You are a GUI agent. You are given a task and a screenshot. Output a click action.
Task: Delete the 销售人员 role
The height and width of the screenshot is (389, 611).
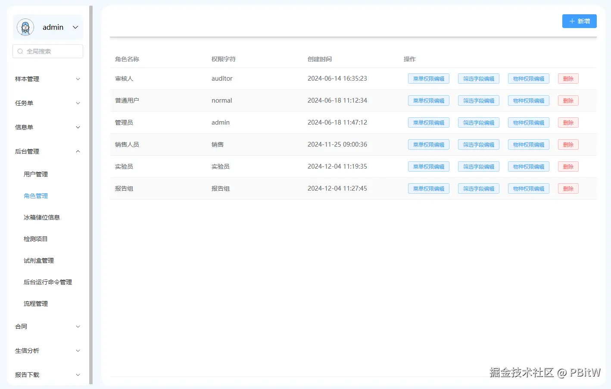point(568,144)
